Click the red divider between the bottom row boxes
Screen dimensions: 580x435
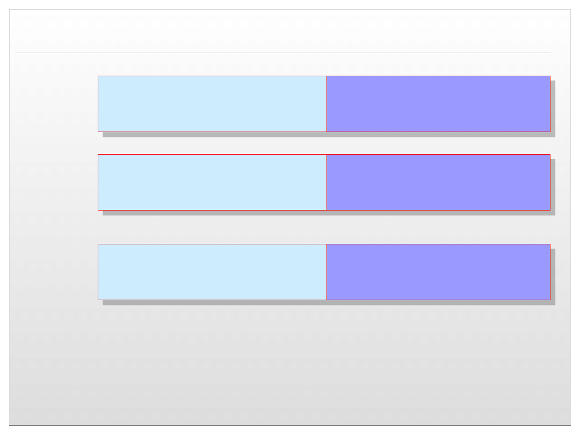click(327, 272)
